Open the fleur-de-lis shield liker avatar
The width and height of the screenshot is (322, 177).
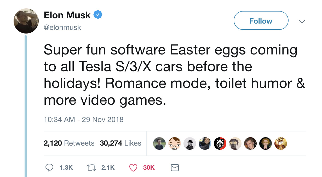click(220, 143)
